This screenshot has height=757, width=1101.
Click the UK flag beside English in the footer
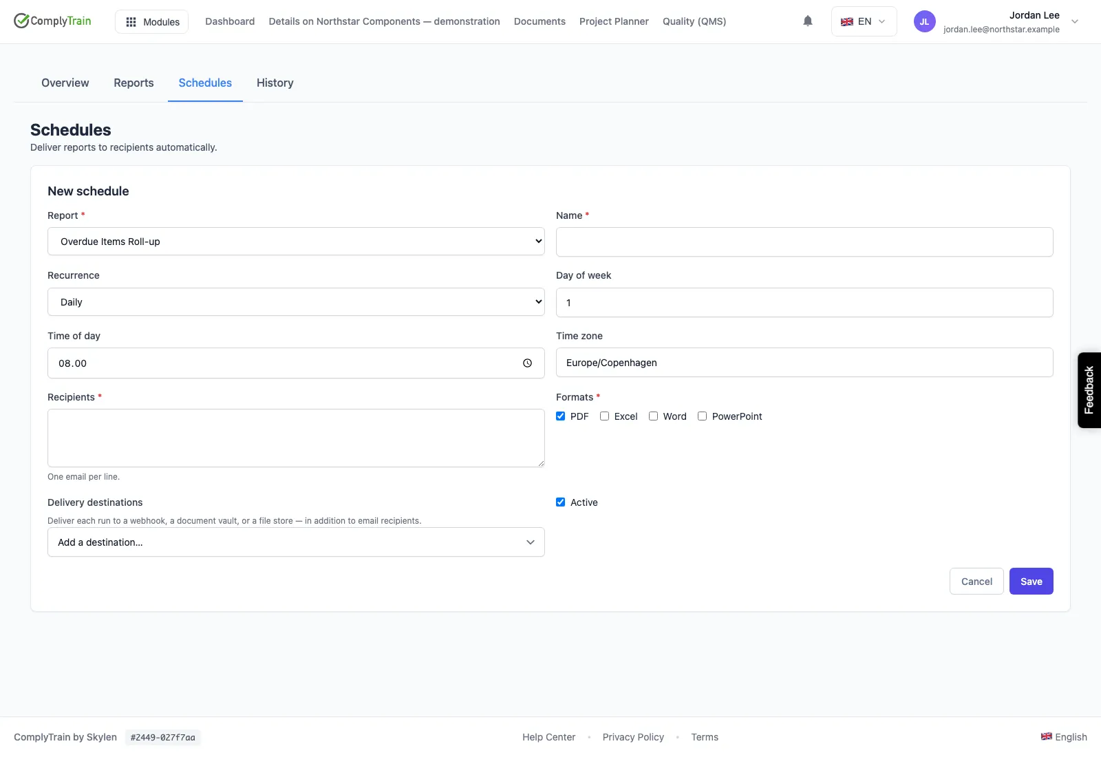tap(1046, 736)
